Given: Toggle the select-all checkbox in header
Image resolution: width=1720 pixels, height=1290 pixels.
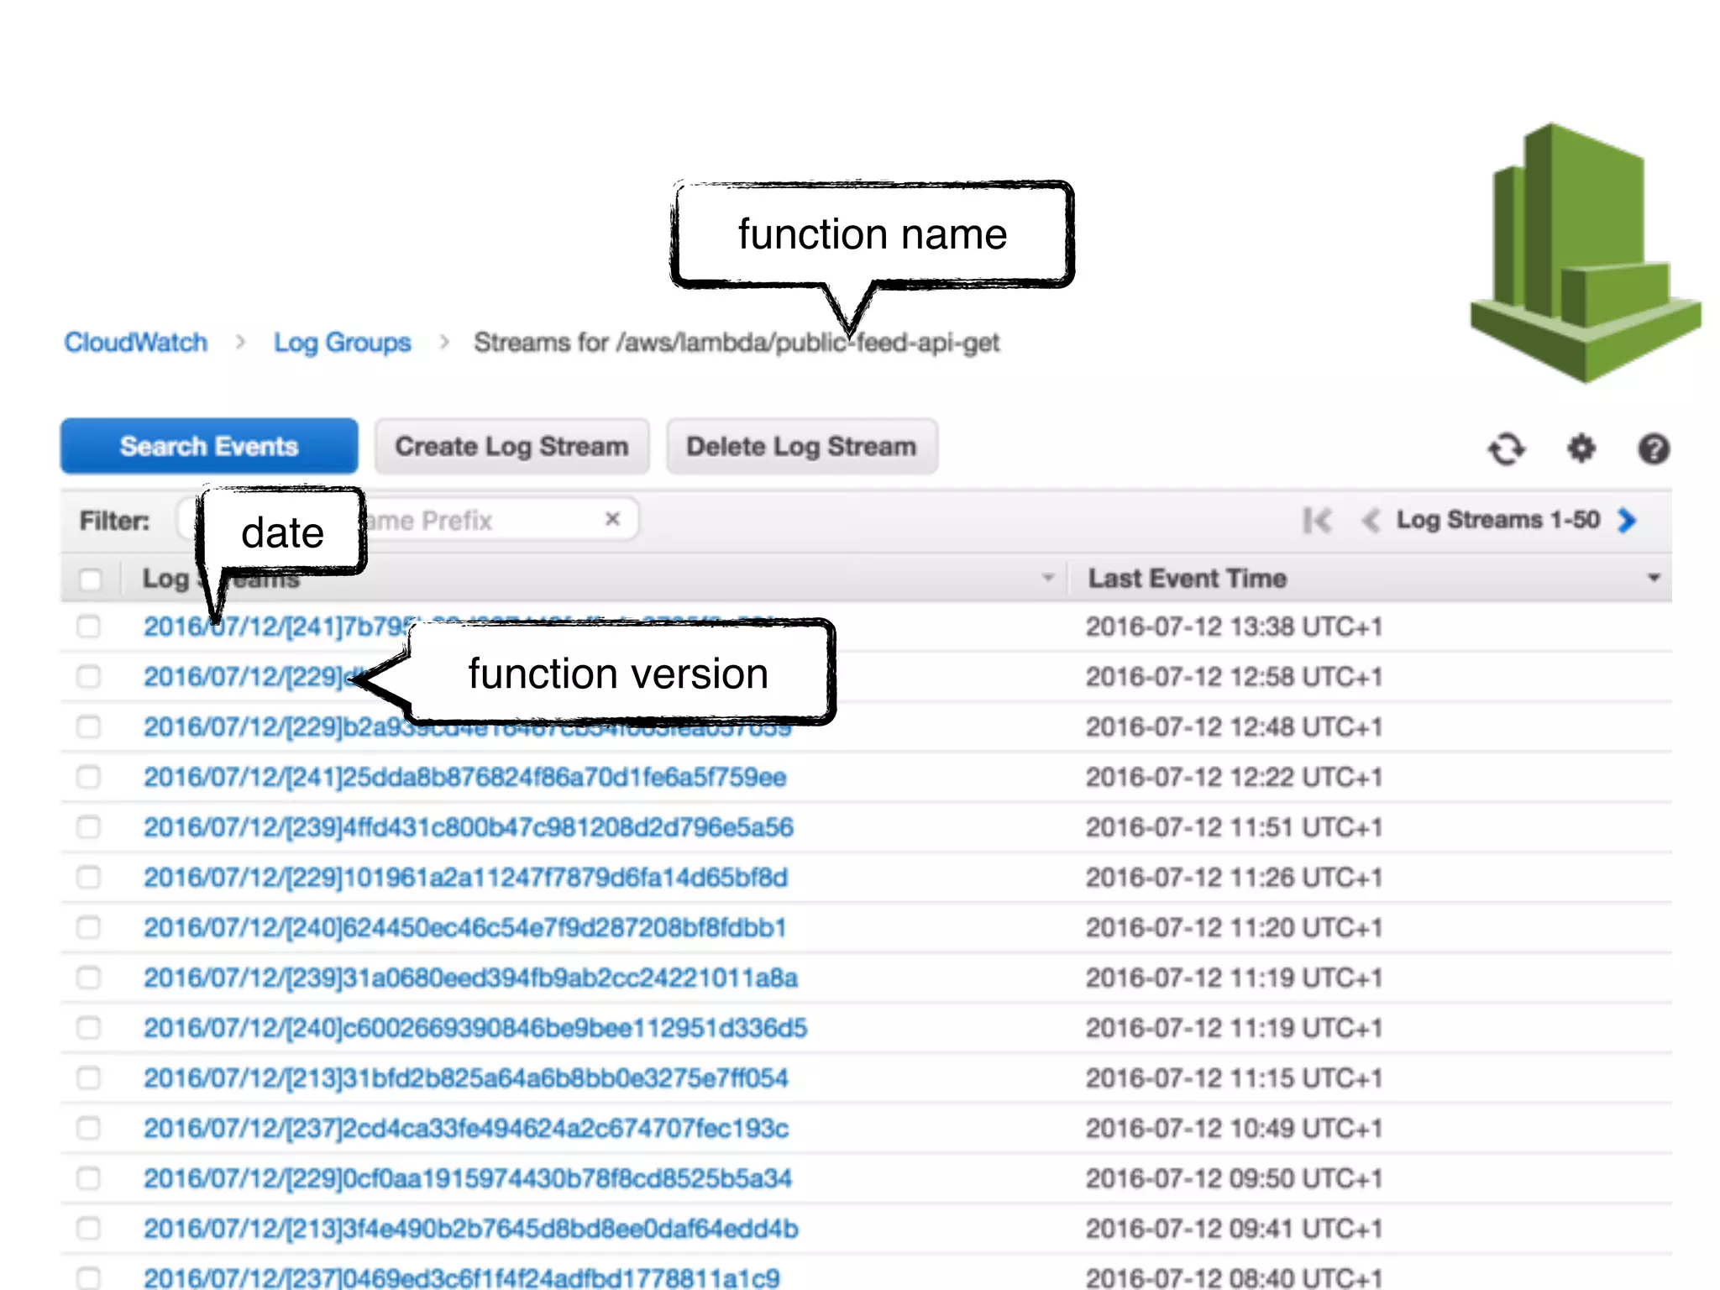Looking at the screenshot, I should click(90, 579).
